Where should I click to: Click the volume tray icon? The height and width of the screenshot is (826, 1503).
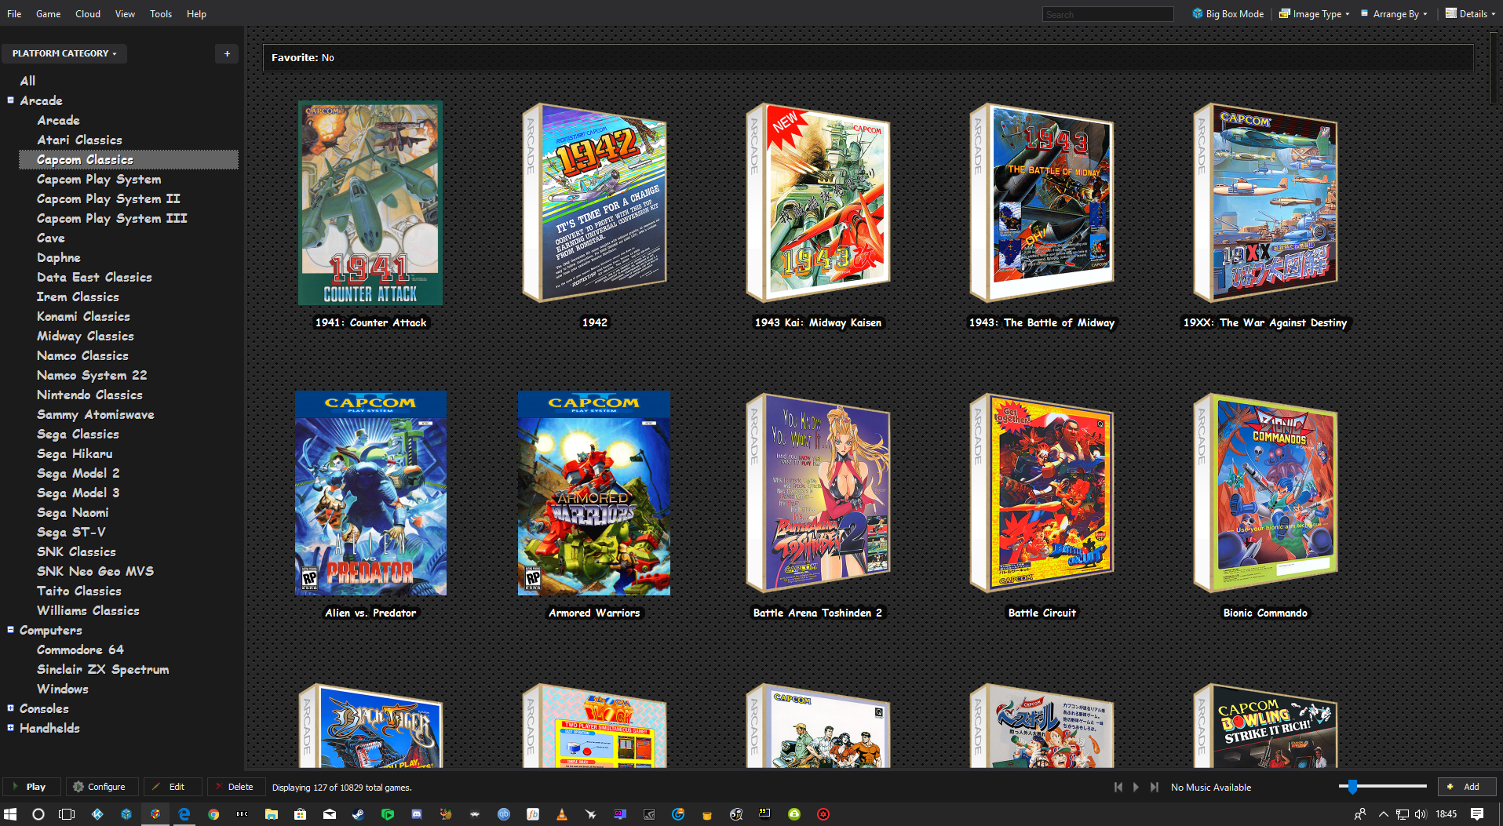click(1421, 814)
